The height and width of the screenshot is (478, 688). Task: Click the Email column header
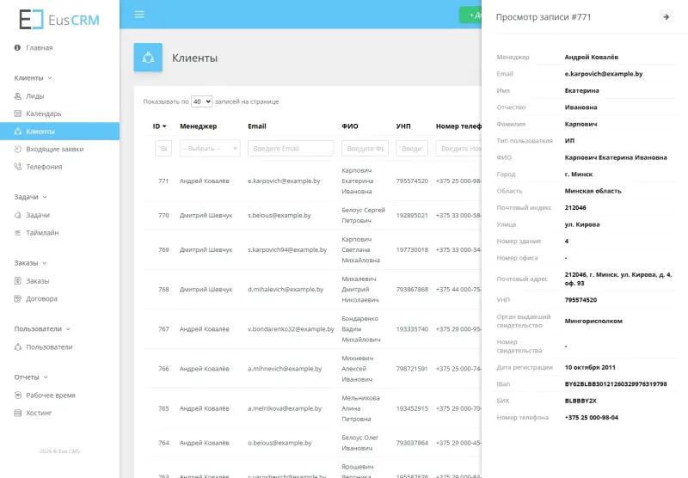tap(256, 126)
